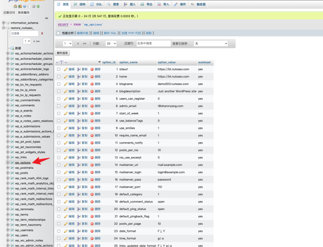Image resolution: width=323 pixels, height=247 pixels.
Task: Click the 额外选项 extra options button
Action: point(63,53)
